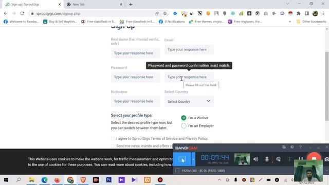329x185 pixels.
Task: Expand Bandicam recording mode dropdown arrow
Action: click(x=193, y=159)
